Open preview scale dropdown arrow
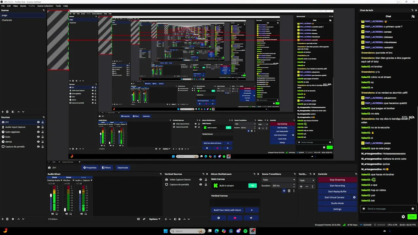Viewport: 418px width, 235px height. [x=79, y=162]
